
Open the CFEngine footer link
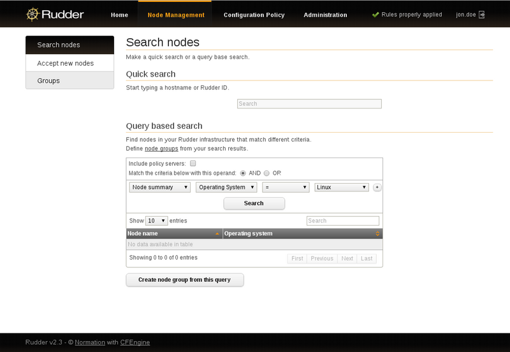pyautogui.click(x=135, y=342)
